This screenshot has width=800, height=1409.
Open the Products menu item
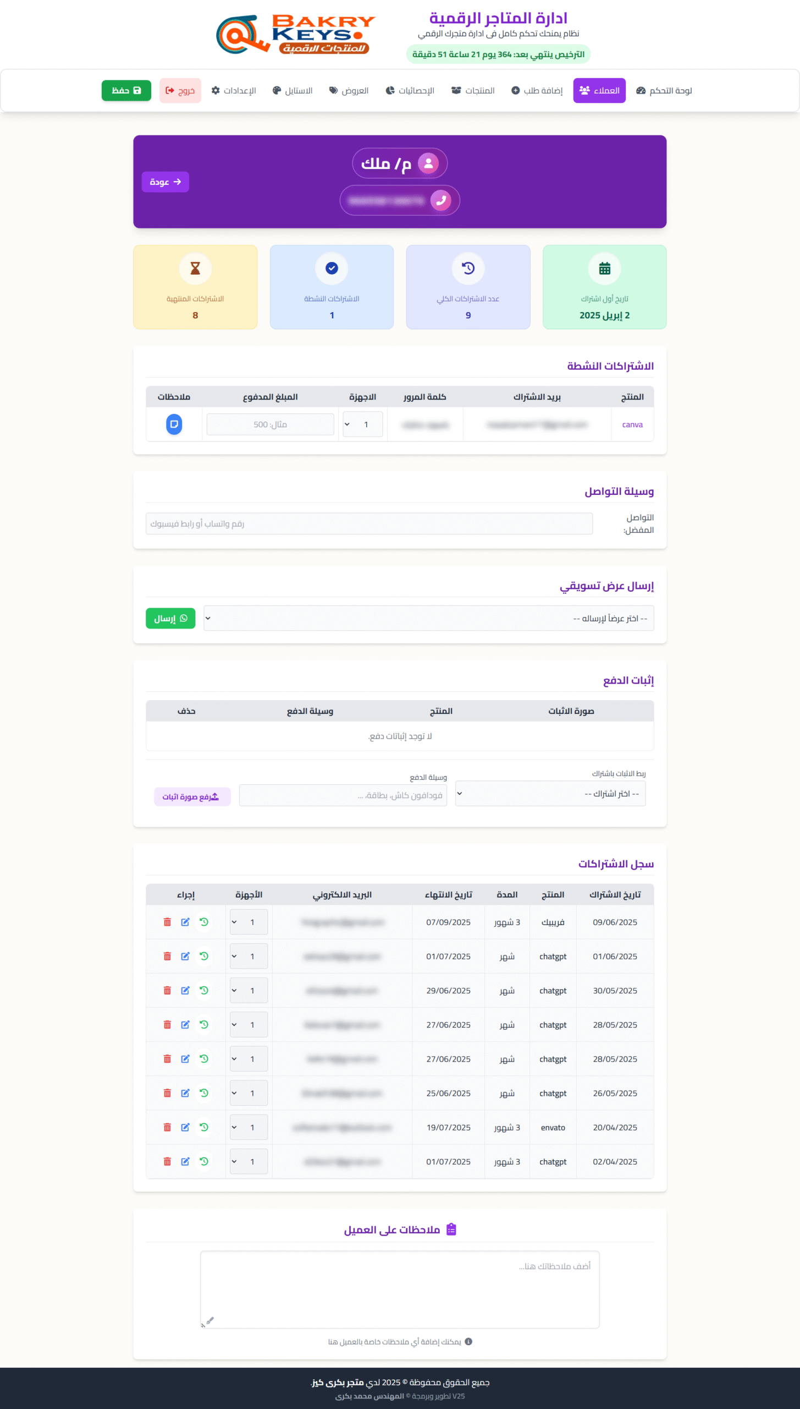pos(473,91)
